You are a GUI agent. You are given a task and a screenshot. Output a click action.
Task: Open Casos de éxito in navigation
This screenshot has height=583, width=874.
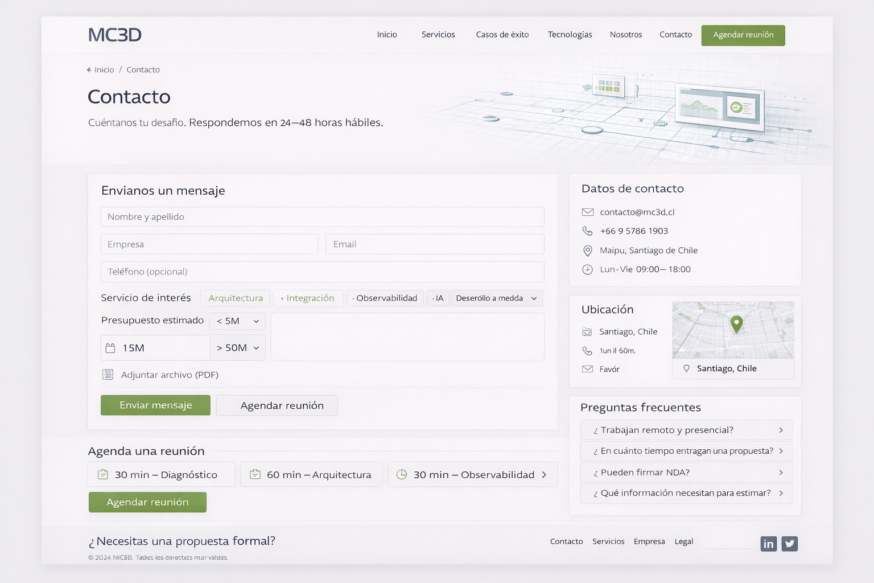pos(502,35)
